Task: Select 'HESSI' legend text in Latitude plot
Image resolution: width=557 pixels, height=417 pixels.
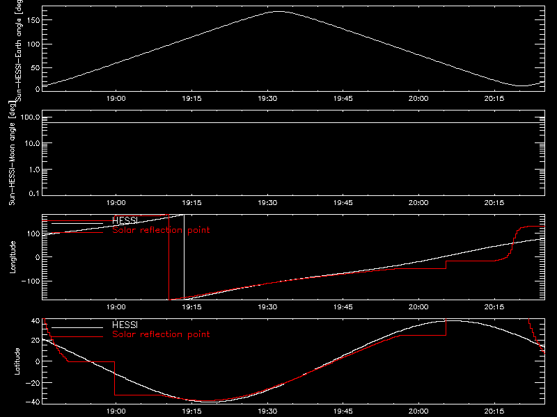Action: (125, 325)
